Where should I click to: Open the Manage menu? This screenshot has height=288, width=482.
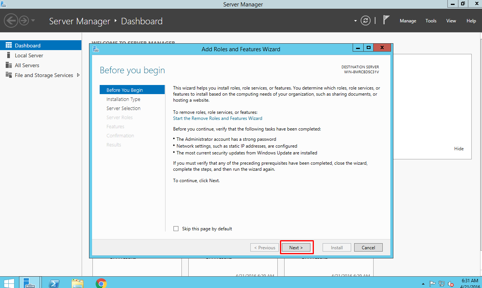408,21
